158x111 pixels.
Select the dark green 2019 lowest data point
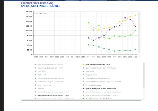[115, 51]
